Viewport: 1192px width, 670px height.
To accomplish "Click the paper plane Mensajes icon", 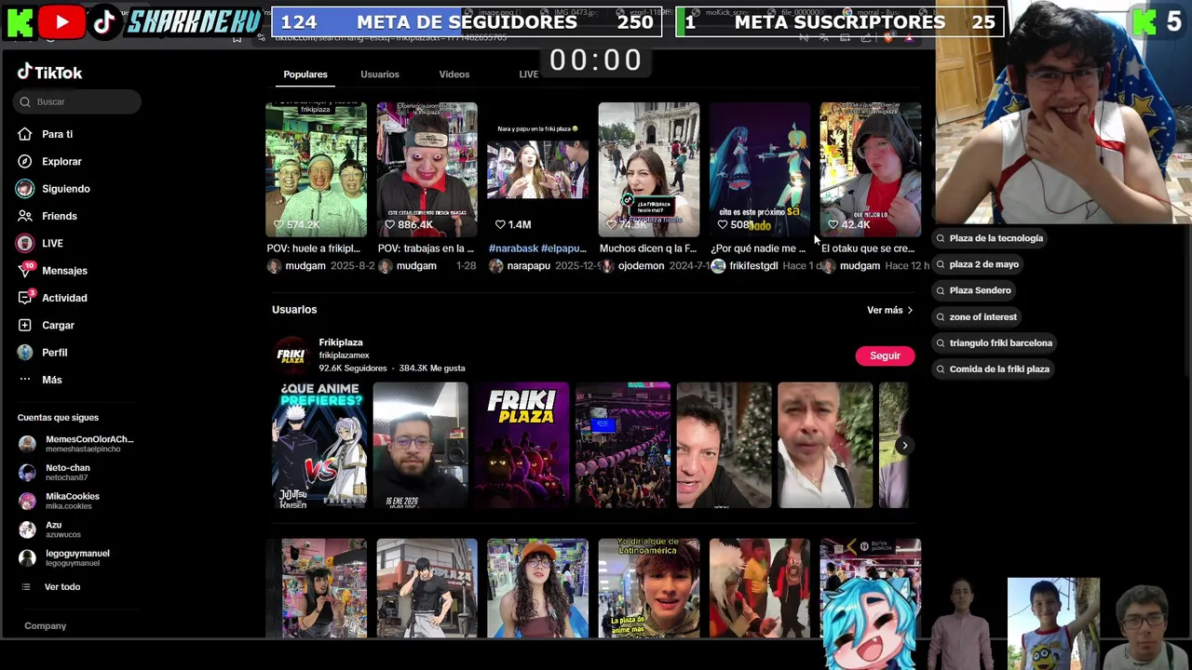I will (25, 271).
